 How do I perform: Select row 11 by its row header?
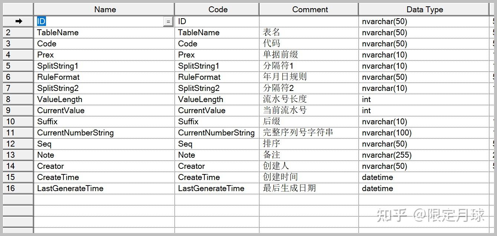click(x=18, y=133)
